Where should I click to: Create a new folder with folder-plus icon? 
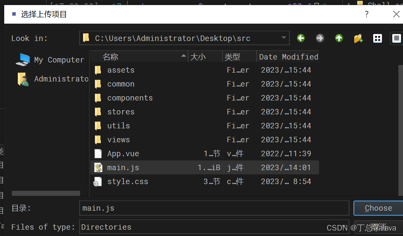point(358,38)
